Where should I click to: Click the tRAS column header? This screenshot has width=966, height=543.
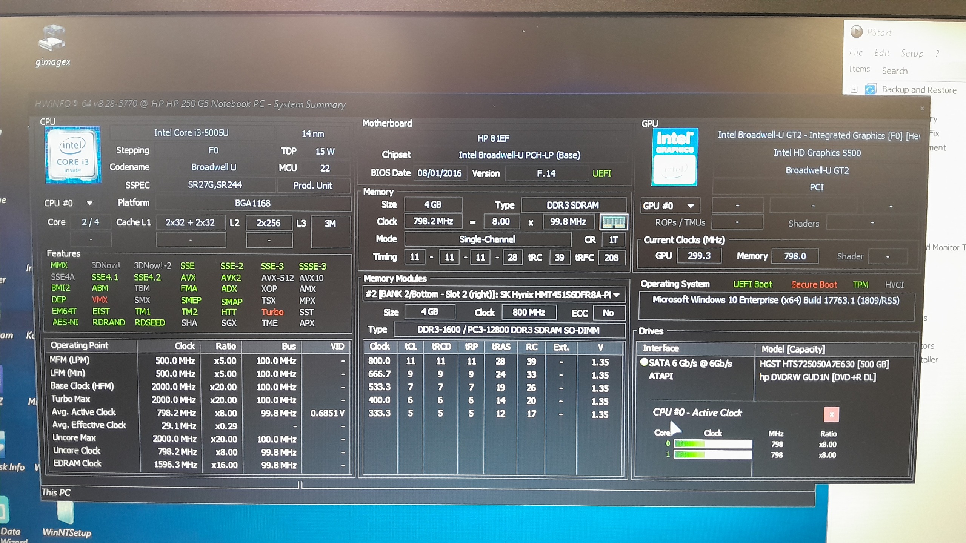(x=501, y=347)
